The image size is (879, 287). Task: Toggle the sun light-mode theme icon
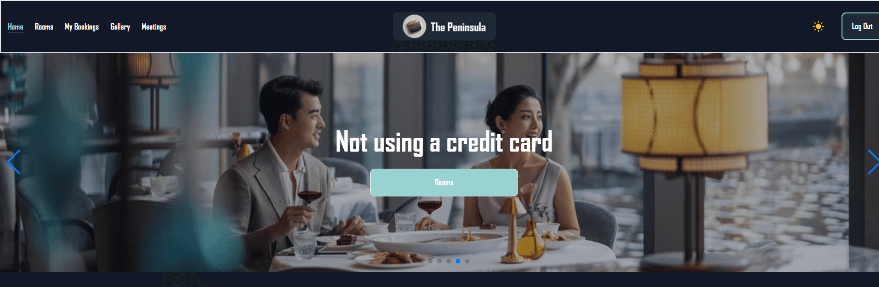[818, 26]
